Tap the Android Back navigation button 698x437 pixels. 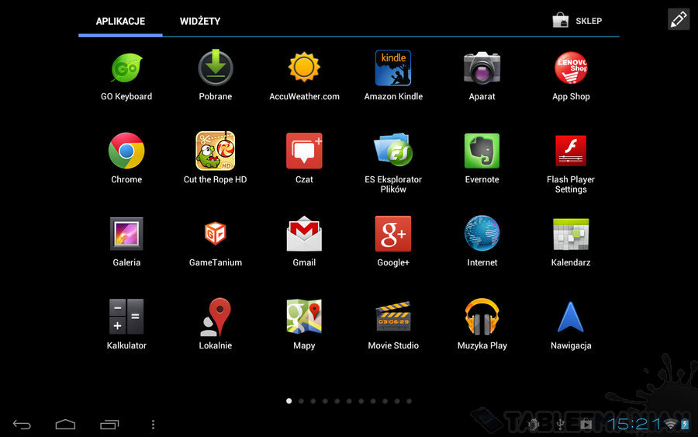point(22,425)
